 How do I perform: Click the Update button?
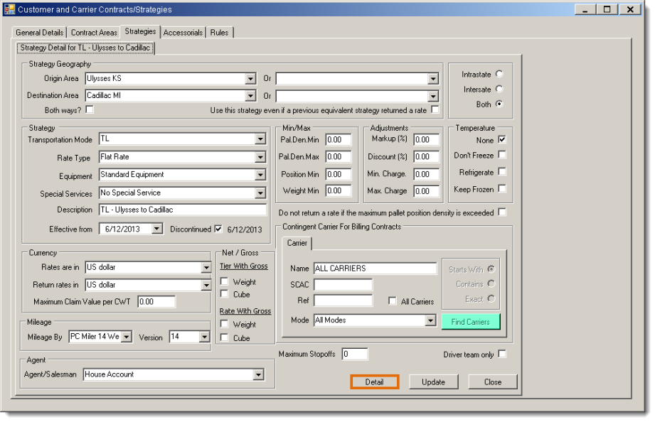pyautogui.click(x=433, y=382)
